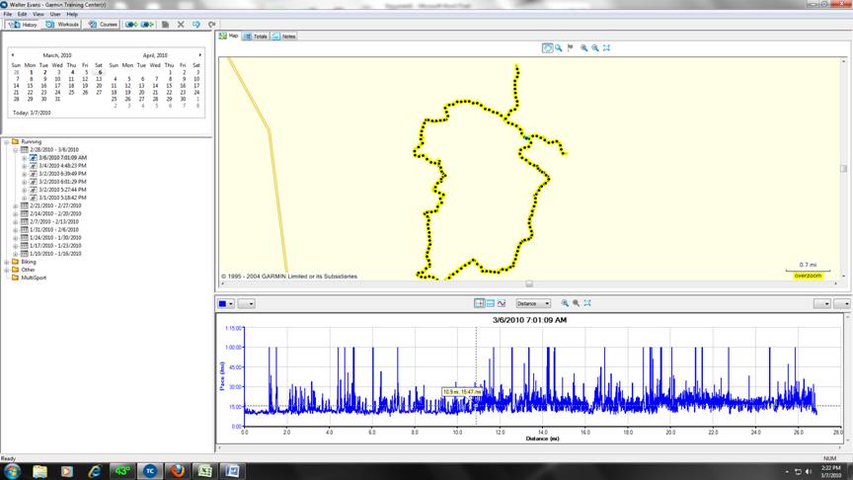This screenshot has width=853, height=480.
Task: Click the map flag marker tool
Action: pos(571,47)
